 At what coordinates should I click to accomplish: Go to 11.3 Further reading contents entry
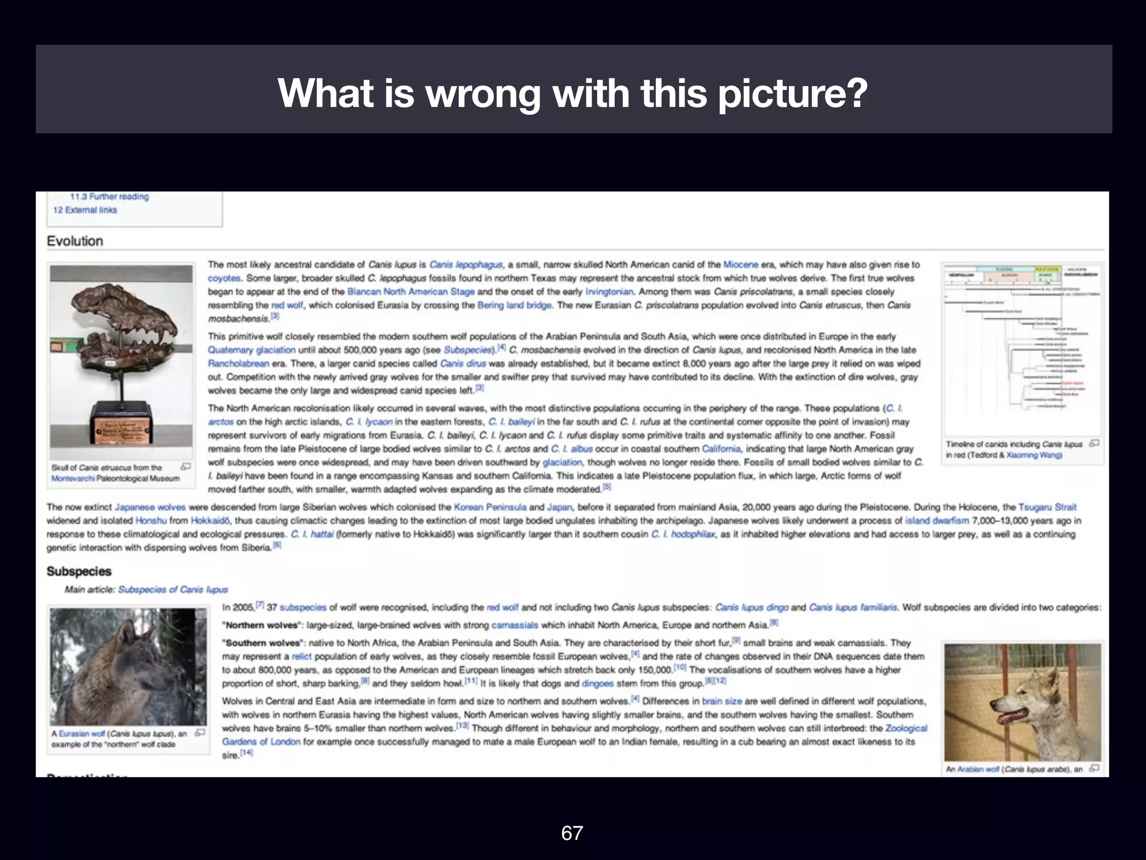point(110,197)
